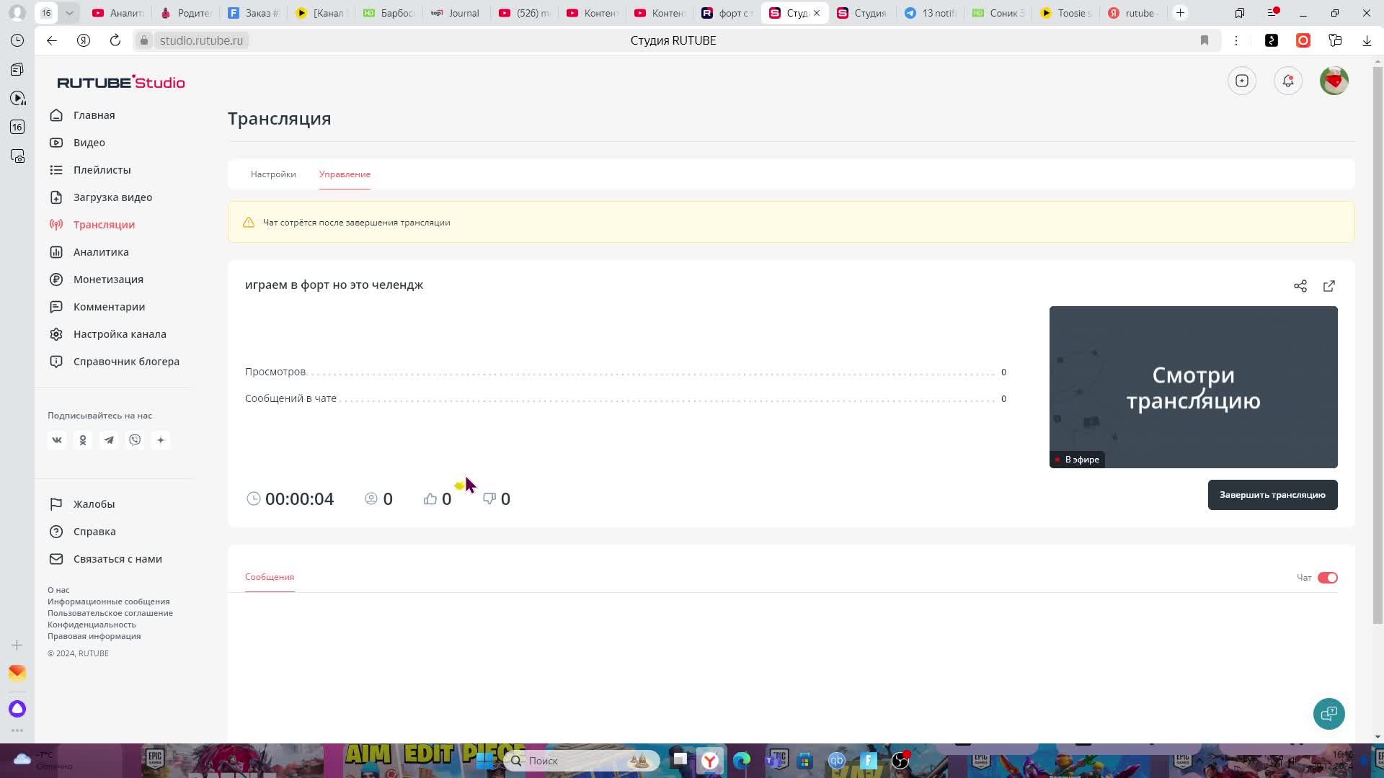Image resolution: width=1384 pixels, height=778 pixels.
Task: Click the share stream icon
Action: click(x=1300, y=286)
